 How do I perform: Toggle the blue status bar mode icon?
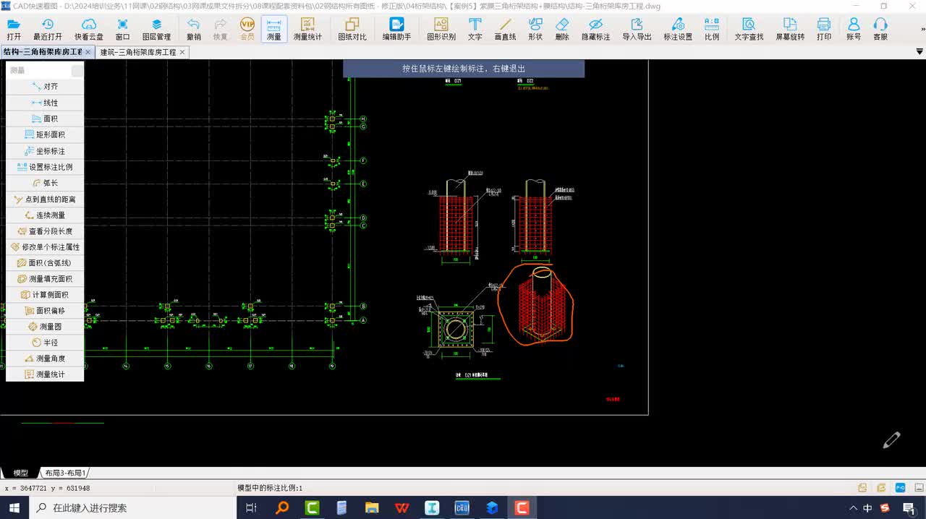tap(901, 488)
